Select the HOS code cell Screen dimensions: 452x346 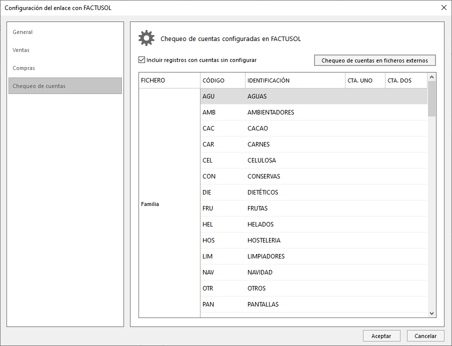(222, 240)
